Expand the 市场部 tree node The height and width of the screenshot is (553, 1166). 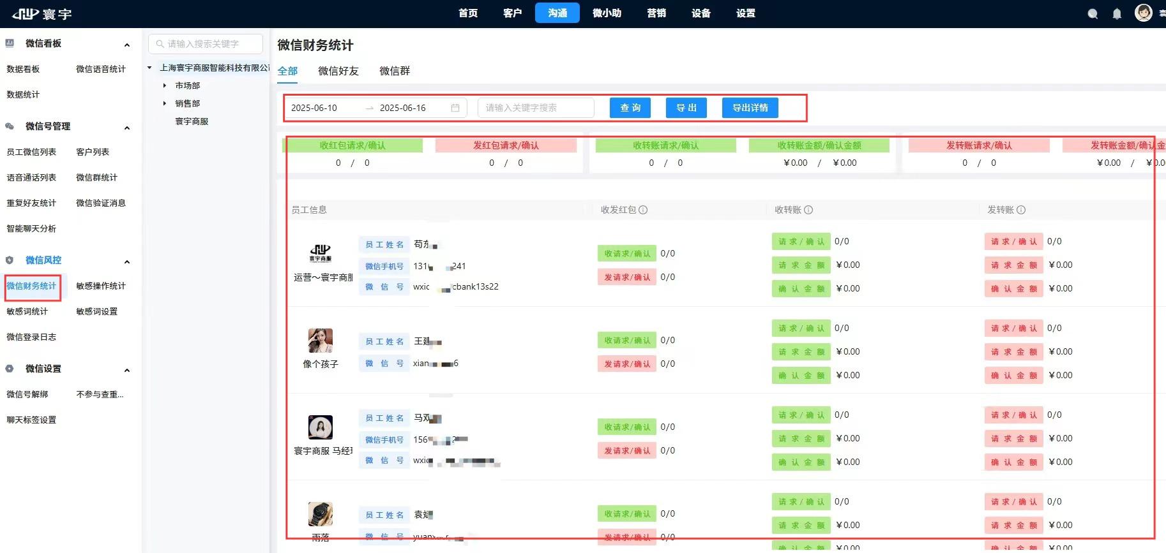(x=165, y=85)
